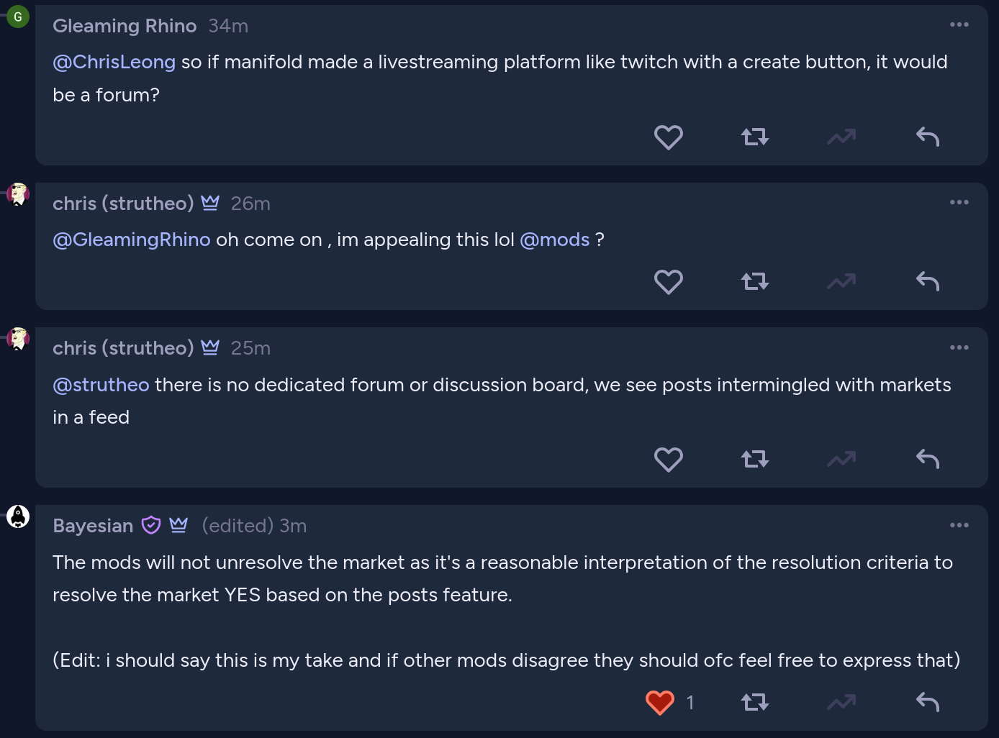999x738 pixels.
Task: Follow the @mods mention link
Action: (554, 240)
